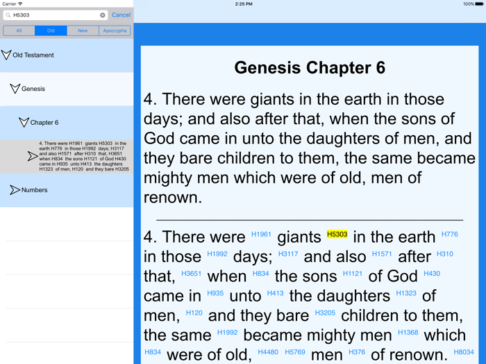Open the Old Testament row
486x364 pixels.
point(67,55)
